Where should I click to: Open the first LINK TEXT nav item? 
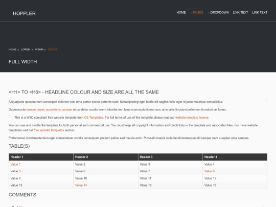tap(240, 12)
